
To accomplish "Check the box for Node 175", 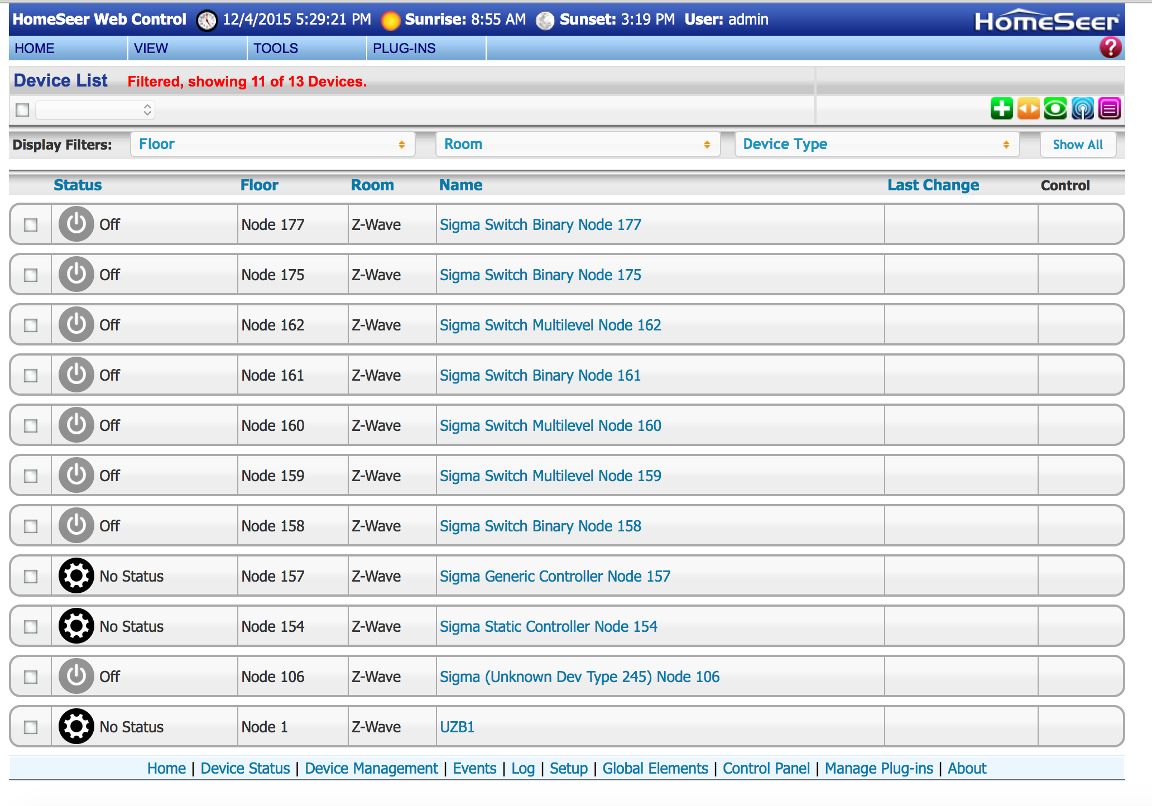I will click(x=31, y=275).
